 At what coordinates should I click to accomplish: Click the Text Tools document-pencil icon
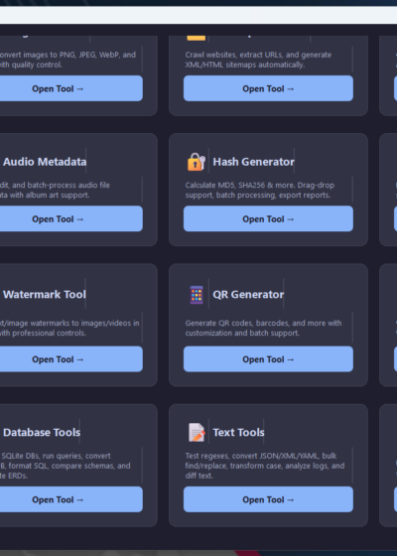click(197, 432)
